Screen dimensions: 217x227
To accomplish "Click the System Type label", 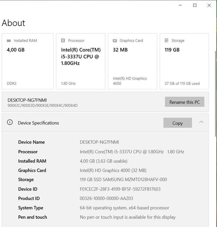I will click(31, 208).
